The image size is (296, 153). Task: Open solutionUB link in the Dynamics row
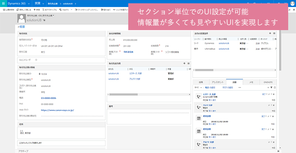[x=224, y=43]
